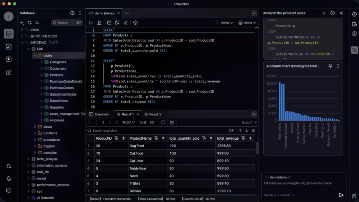Viewport: 359px width, 202px height.
Task: Open the Dashboard chart icon in left sidebar
Action: [9, 47]
